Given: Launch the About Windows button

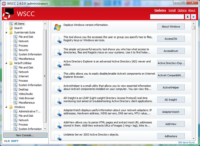Looking at the screenshot, I should 171,27.
